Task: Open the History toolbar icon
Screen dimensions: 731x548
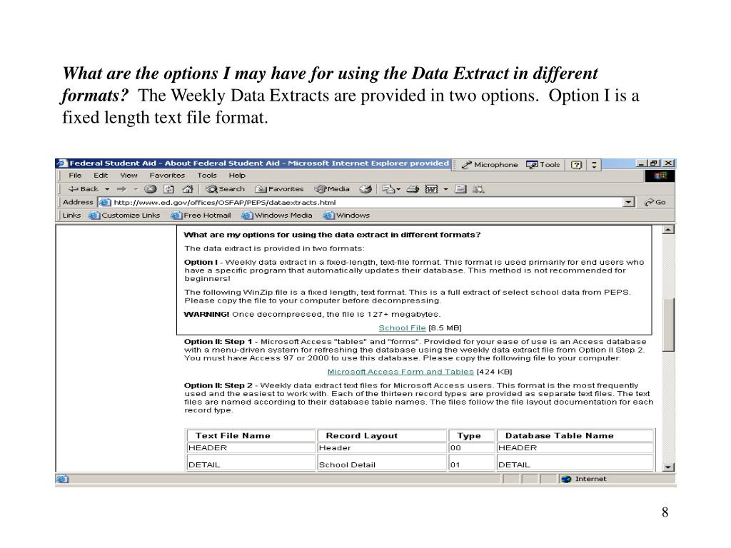Action: click(x=365, y=189)
